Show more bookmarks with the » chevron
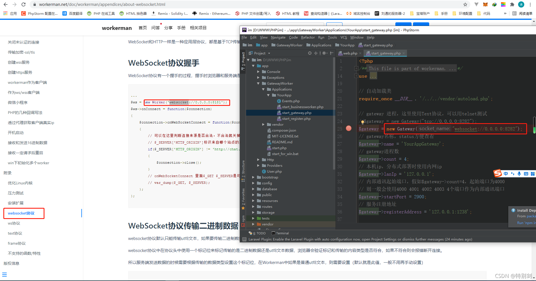This screenshot has height=281, width=536. [x=505, y=13]
